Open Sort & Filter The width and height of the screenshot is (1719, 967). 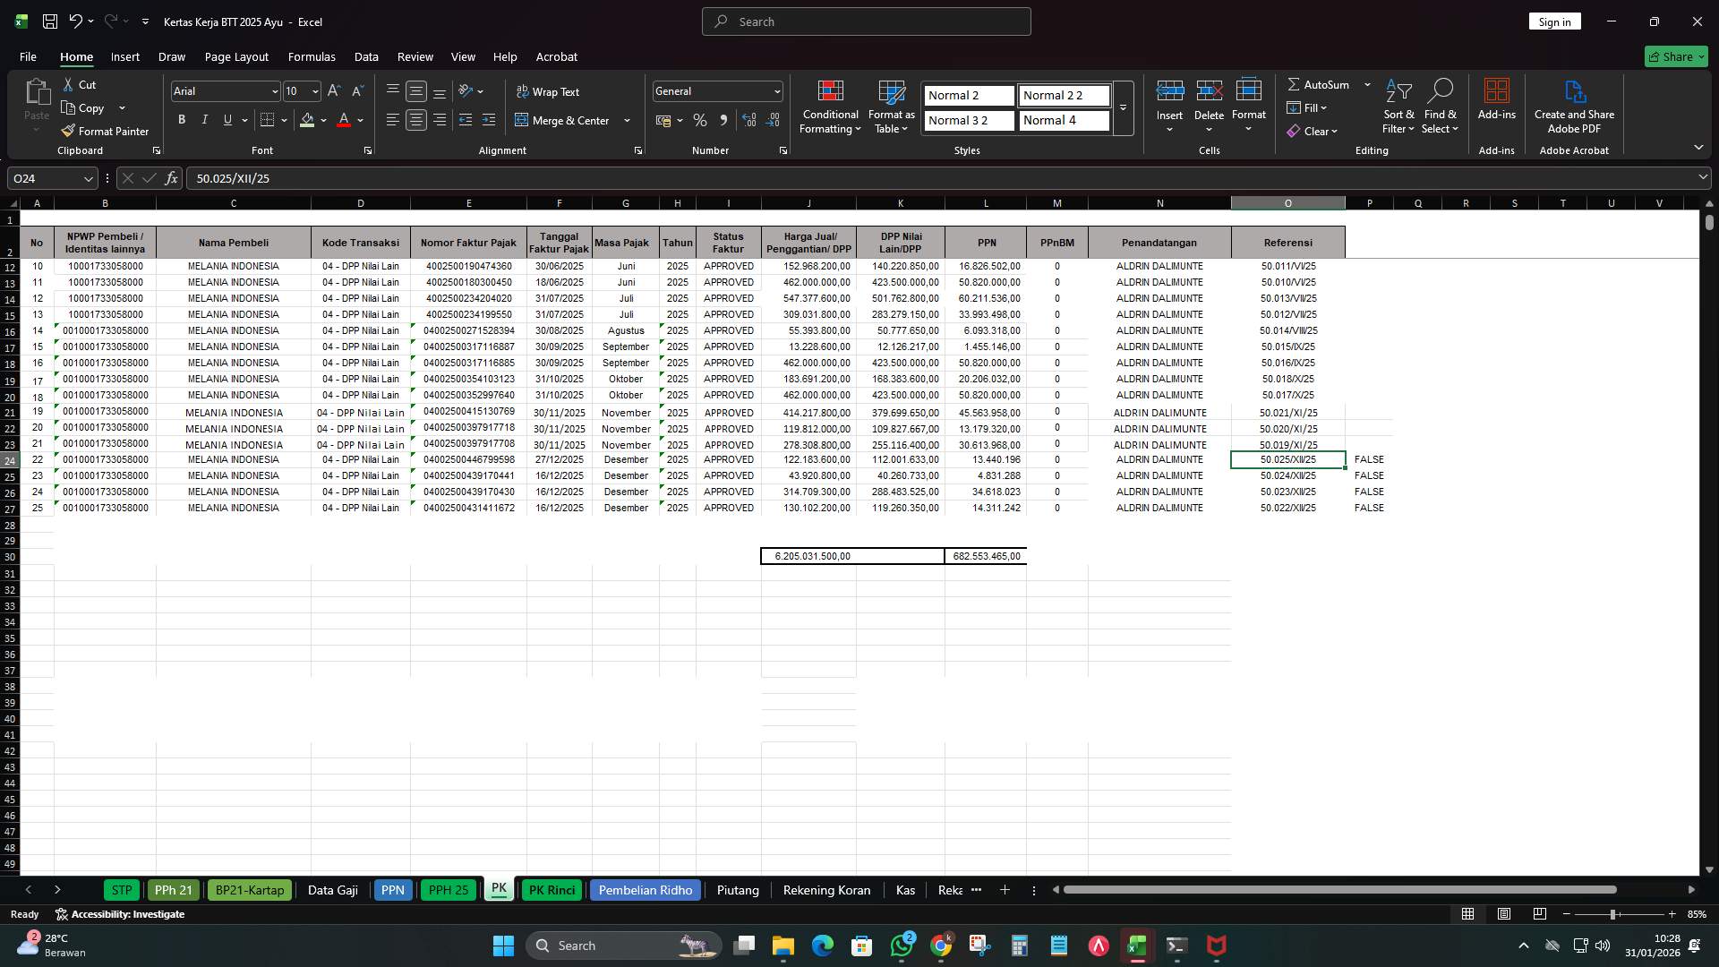1398,106
